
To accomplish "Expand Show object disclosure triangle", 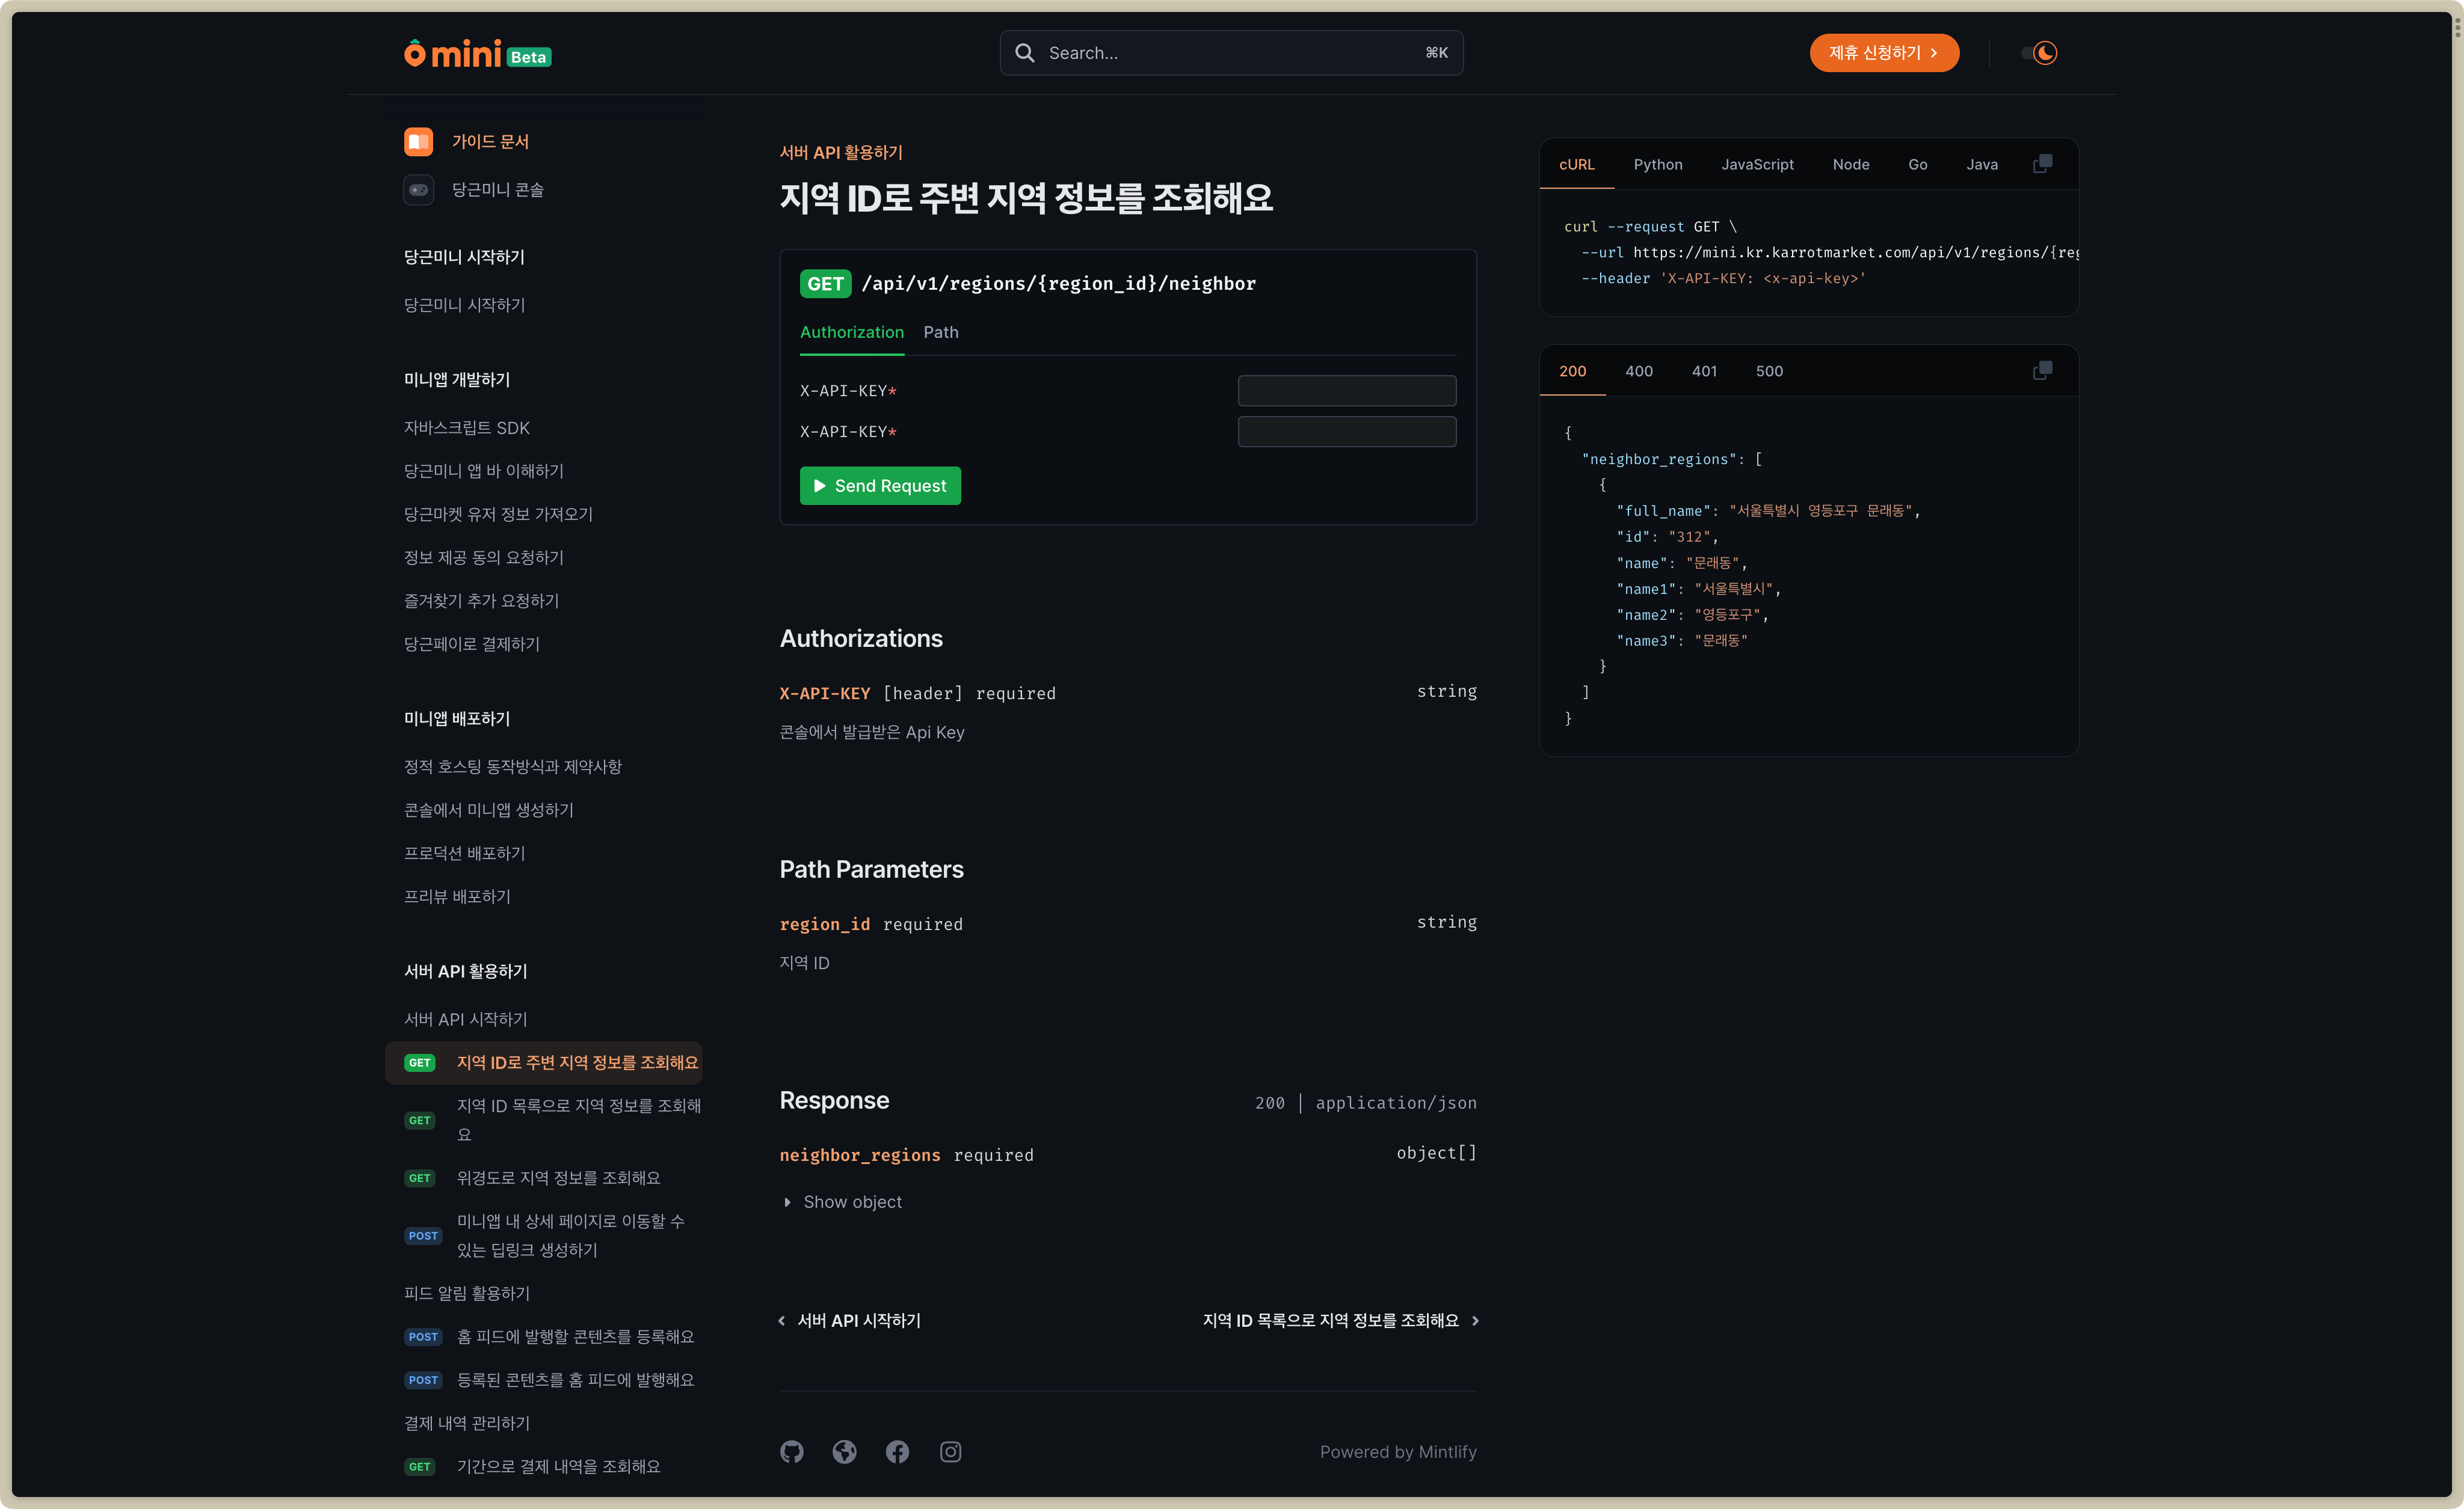I will (x=787, y=1202).
